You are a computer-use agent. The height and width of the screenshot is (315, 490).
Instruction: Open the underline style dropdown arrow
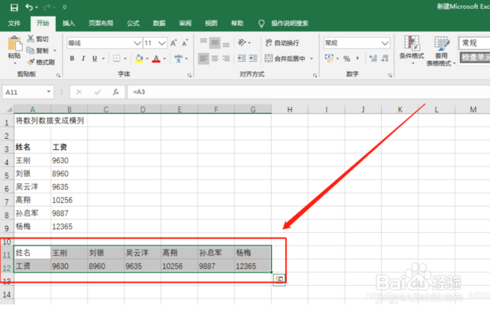[x=103, y=58]
